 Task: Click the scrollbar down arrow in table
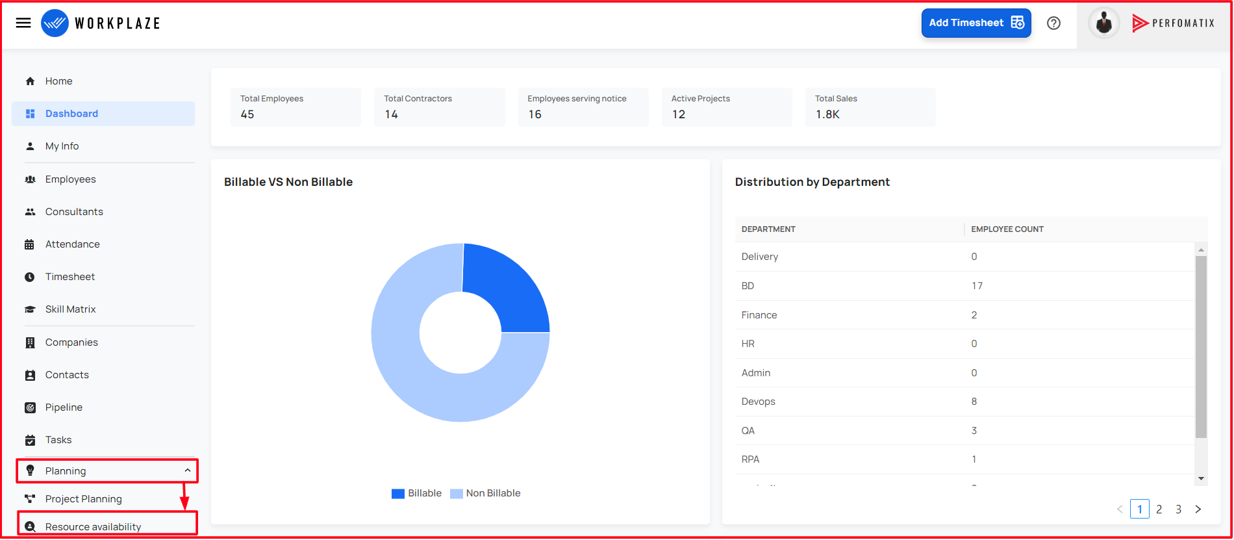(1202, 478)
